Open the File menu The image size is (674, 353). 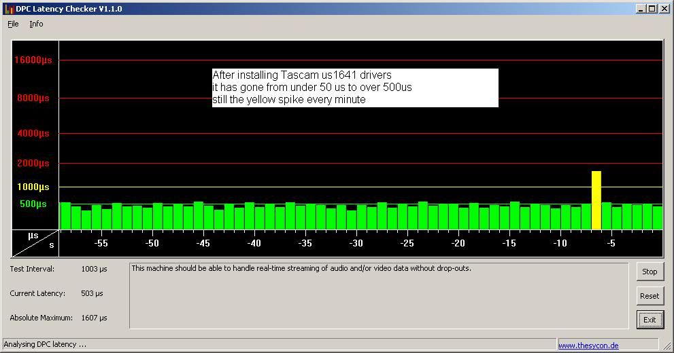[x=13, y=24]
